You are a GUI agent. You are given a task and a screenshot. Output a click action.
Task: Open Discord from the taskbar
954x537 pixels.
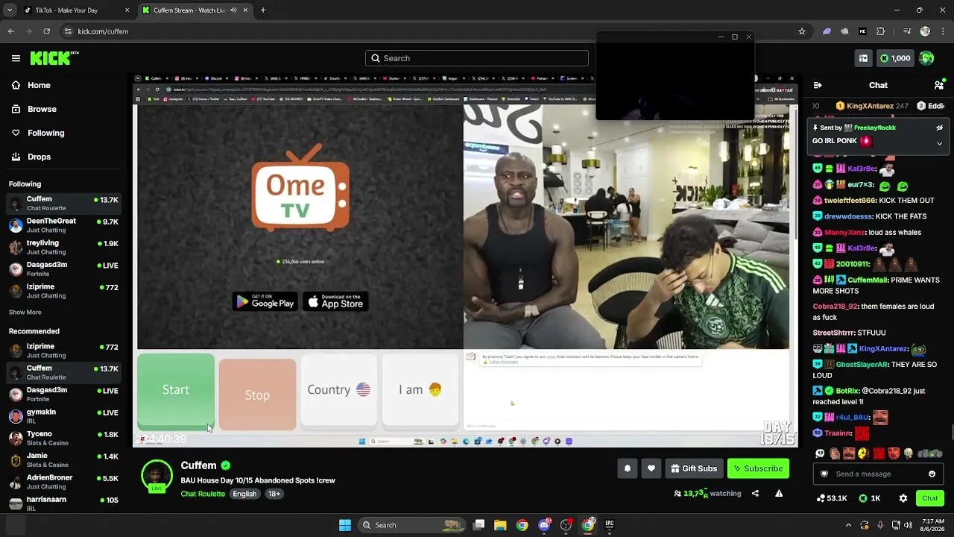pos(545,525)
